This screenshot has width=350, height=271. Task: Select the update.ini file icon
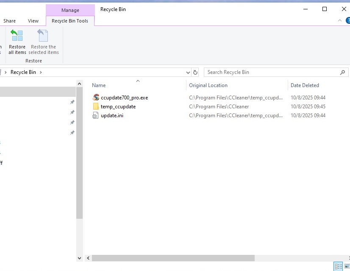click(x=96, y=116)
